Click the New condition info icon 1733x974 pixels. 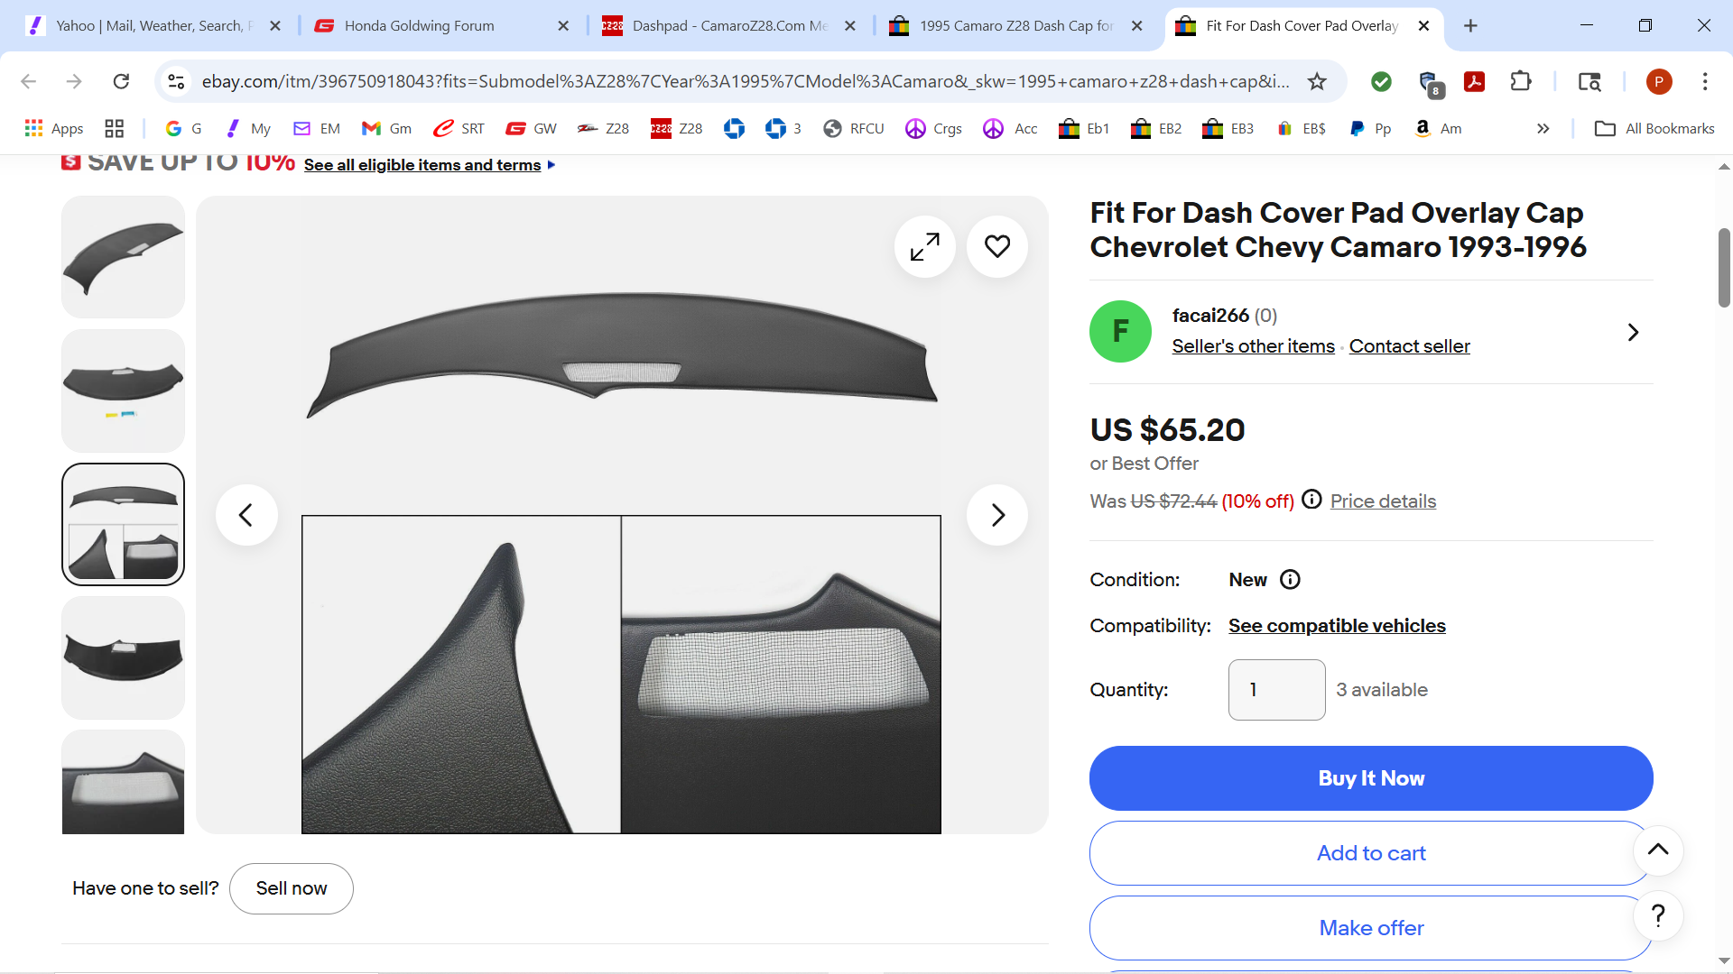pyautogui.click(x=1290, y=580)
